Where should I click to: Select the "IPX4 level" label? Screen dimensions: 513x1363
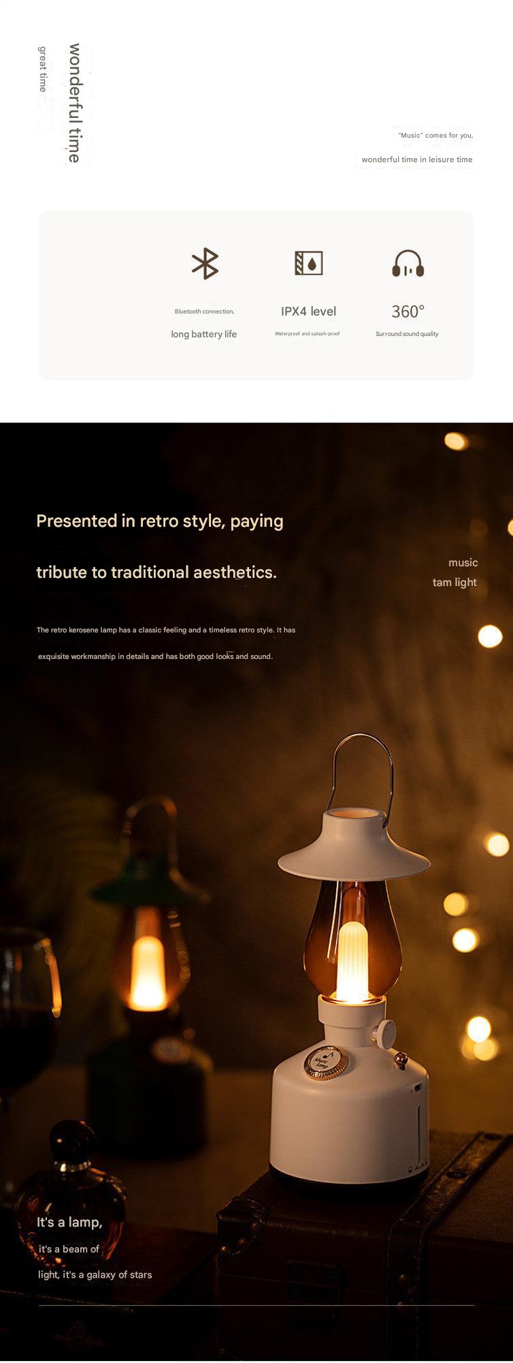tap(308, 311)
